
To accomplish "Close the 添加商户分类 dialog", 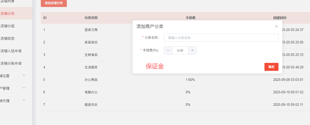I will tap(276, 26).
